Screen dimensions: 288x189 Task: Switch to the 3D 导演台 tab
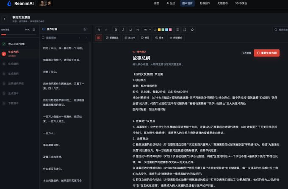point(241,3)
